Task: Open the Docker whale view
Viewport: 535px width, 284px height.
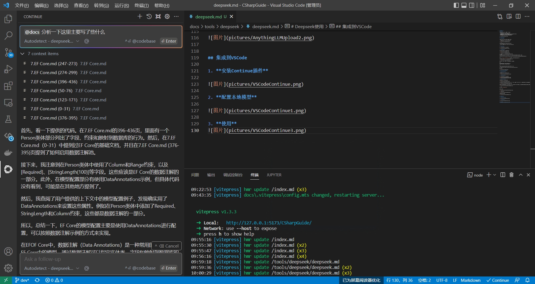Action: pos(8,153)
